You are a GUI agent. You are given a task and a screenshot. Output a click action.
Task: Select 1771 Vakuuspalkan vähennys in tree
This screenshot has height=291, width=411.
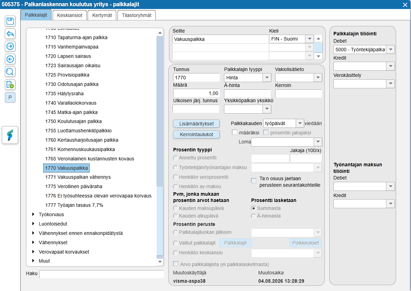[78, 177]
